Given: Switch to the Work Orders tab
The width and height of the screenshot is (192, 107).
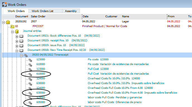Looking at the screenshot, I should (x=16, y=11).
